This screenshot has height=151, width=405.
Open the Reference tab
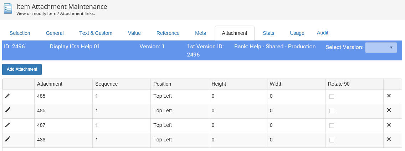(x=168, y=33)
